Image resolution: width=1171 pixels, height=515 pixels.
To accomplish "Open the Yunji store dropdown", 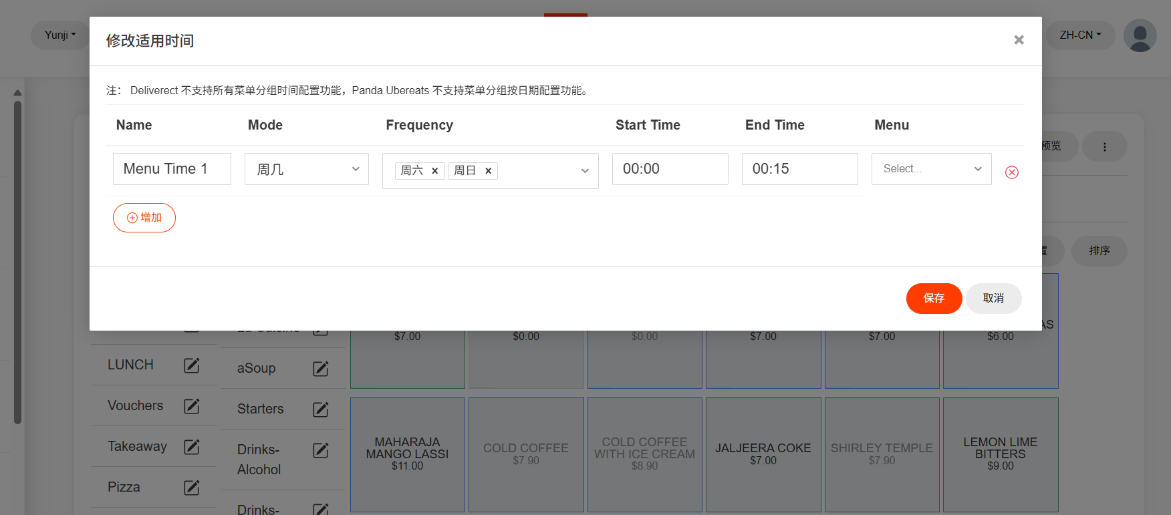I will point(60,35).
